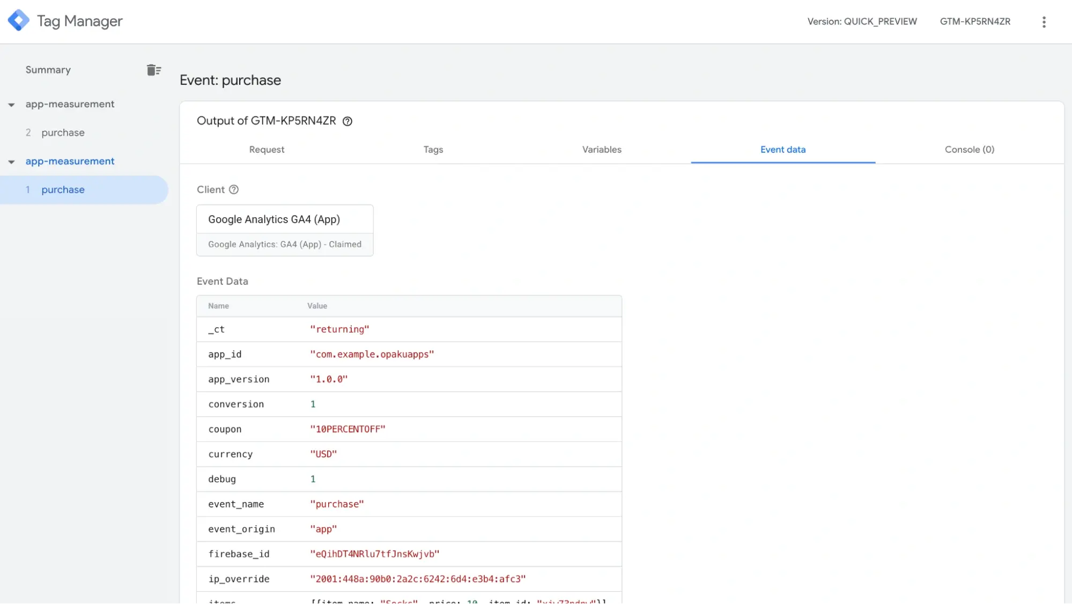This screenshot has height=604, width=1072.
Task: Click the ip_override name cell
Action: click(239, 579)
